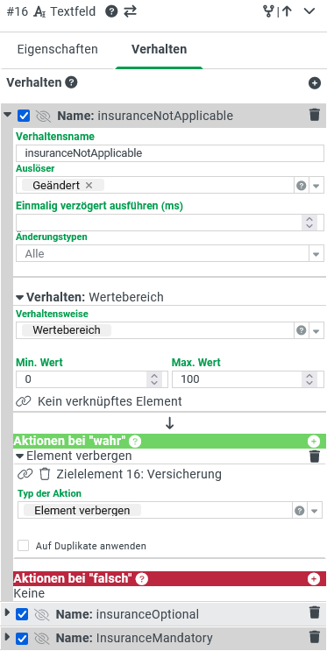This screenshot has height=651, width=327.
Task: Remove the Geändert trigger tag
Action: point(89,186)
